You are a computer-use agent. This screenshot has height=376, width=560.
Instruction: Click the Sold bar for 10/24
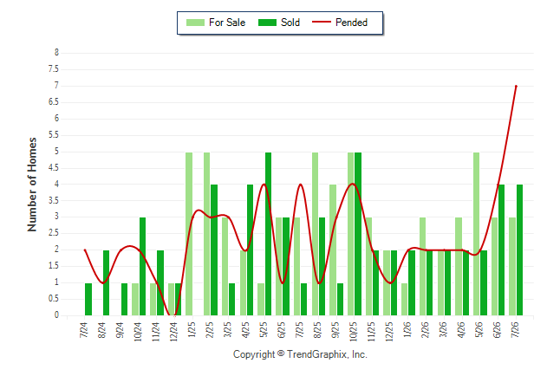click(x=142, y=266)
